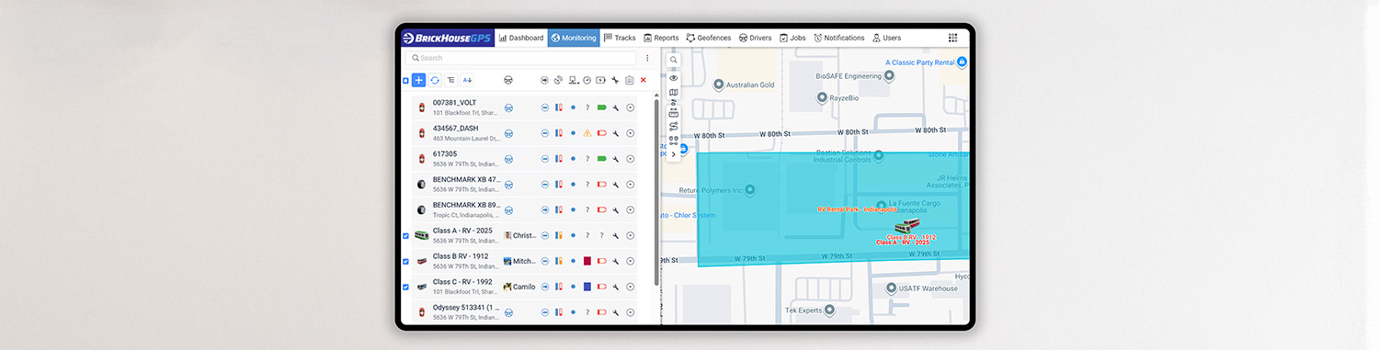1379x350 pixels.
Task: Click the Australian Gold map pin
Action: [x=719, y=85]
